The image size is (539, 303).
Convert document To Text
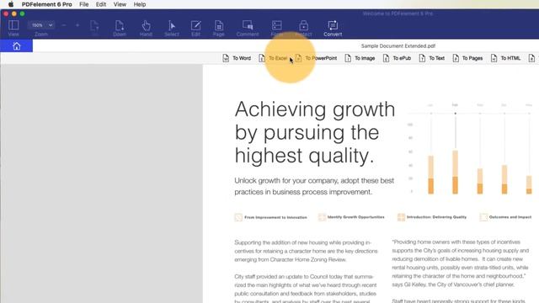pos(432,58)
